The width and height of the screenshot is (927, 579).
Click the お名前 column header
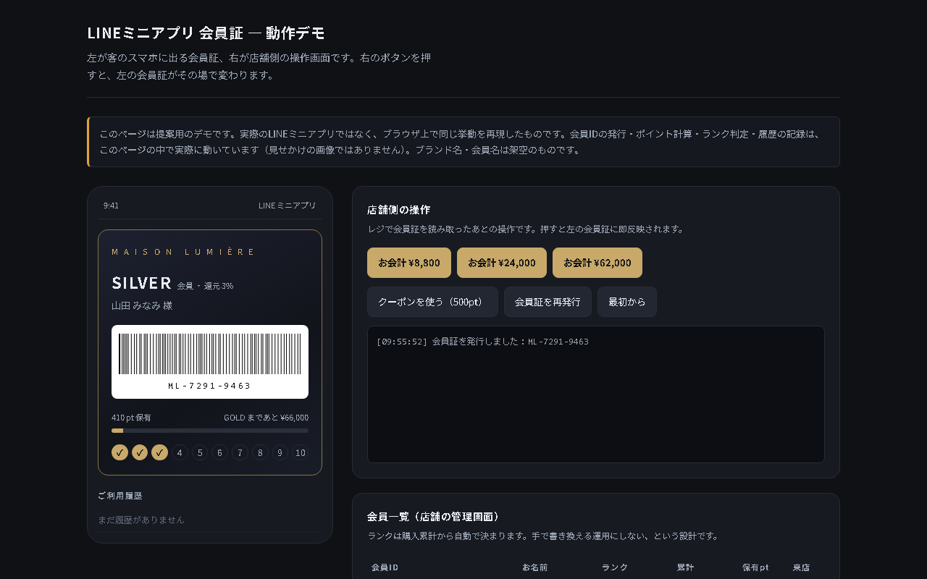point(535,567)
